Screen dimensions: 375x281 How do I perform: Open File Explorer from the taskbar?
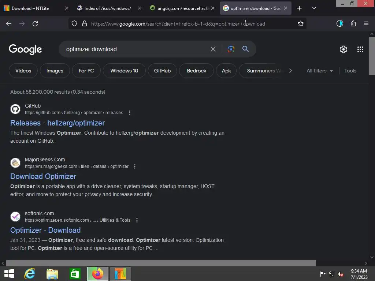[x=52, y=274]
